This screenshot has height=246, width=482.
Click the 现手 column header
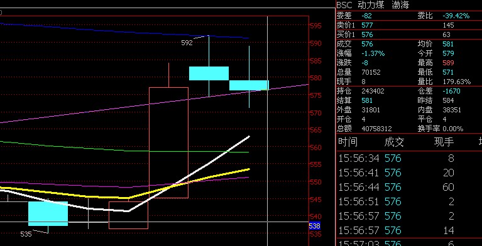(444, 142)
